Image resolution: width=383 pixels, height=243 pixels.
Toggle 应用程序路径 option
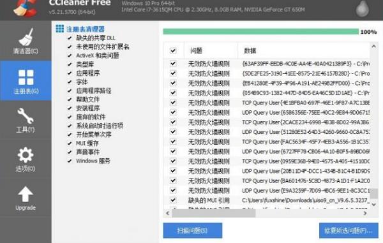pos(70,91)
